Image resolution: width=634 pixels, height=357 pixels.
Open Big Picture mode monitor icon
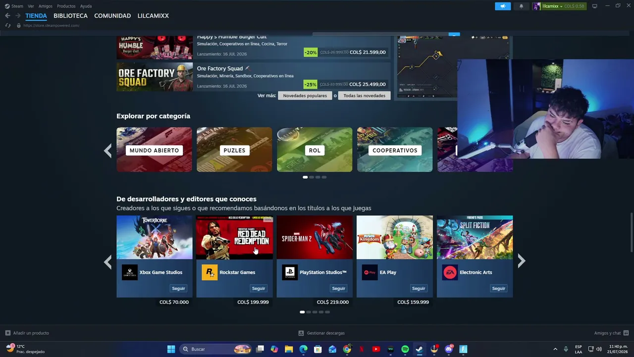click(594, 6)
